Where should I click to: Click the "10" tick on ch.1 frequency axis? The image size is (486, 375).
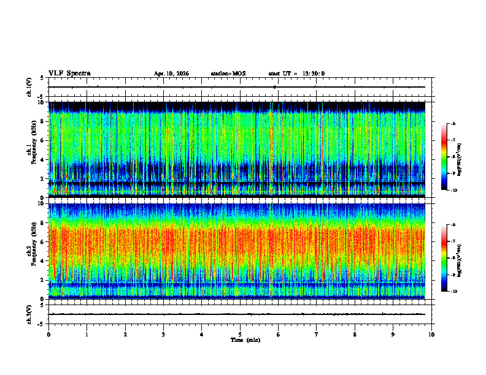pos(41,102)
